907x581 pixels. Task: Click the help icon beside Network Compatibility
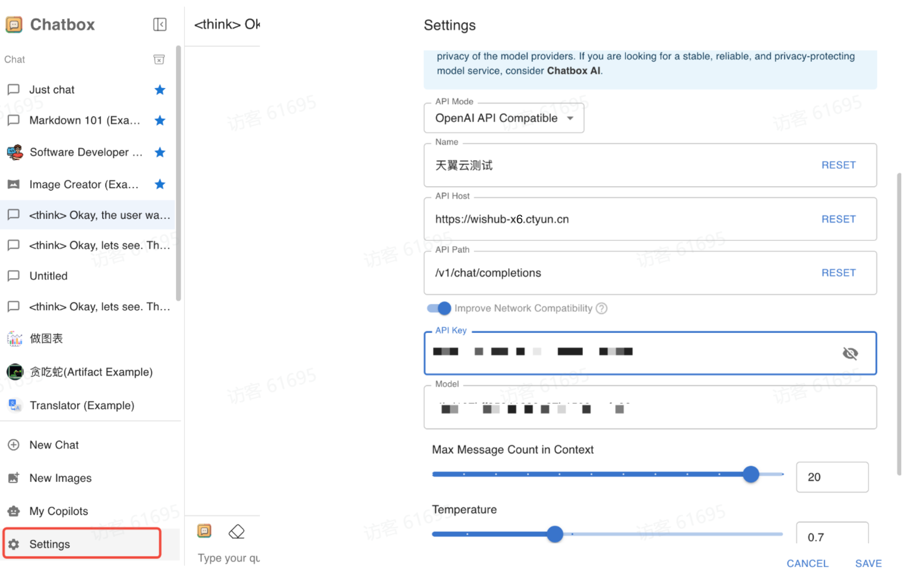click(x=602, y=308)
